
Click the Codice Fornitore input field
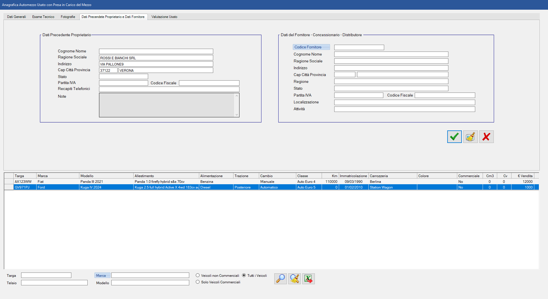(x=359, y=47)
